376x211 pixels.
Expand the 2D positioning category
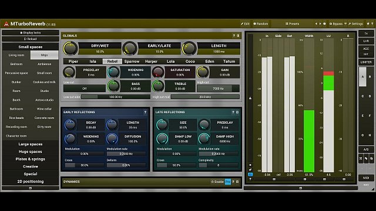(x=31, y=182)
